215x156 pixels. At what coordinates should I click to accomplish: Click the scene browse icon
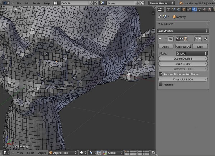103,3
